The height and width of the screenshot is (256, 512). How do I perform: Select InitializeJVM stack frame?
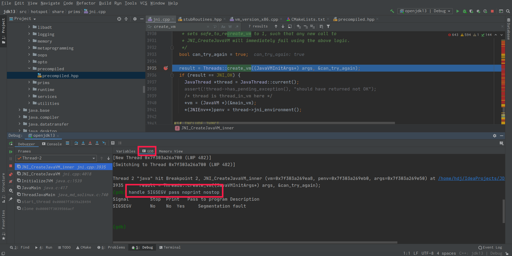pyautogui.click(x=63, y=181)
